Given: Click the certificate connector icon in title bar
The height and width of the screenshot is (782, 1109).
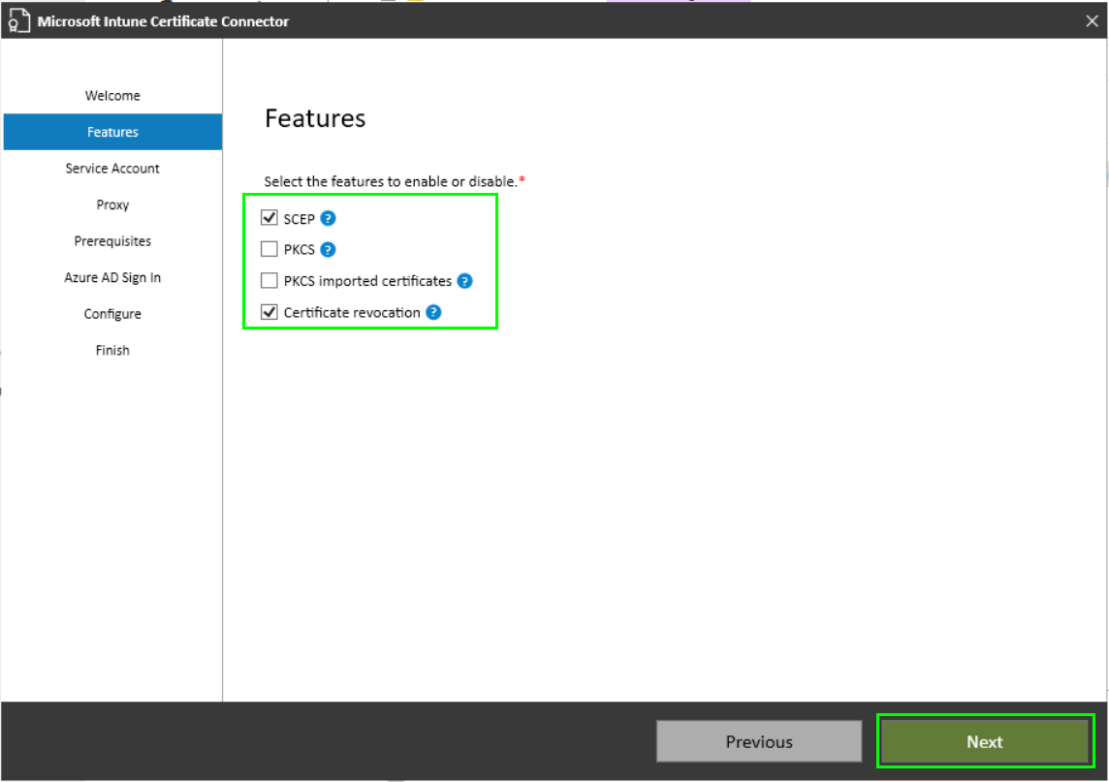Looking at the screenshot, I should coord(19,21).
